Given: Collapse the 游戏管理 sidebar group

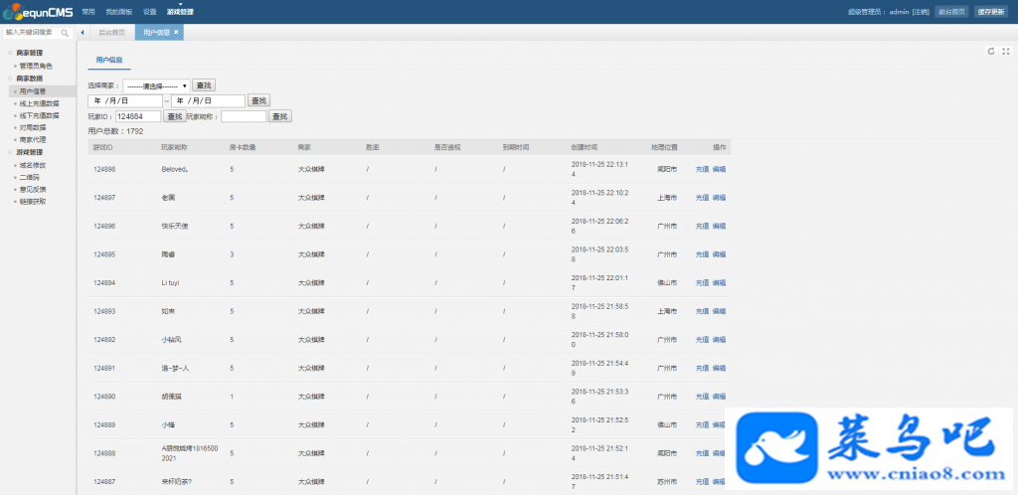Looking at the screenshot, I should coord(10,152).
